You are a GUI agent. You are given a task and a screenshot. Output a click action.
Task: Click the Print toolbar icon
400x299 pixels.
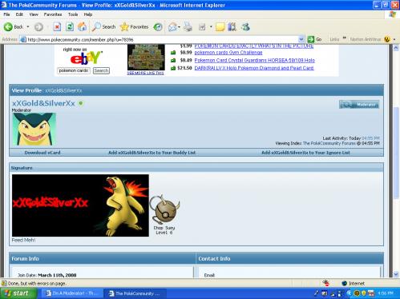click(x=188, y=27)
